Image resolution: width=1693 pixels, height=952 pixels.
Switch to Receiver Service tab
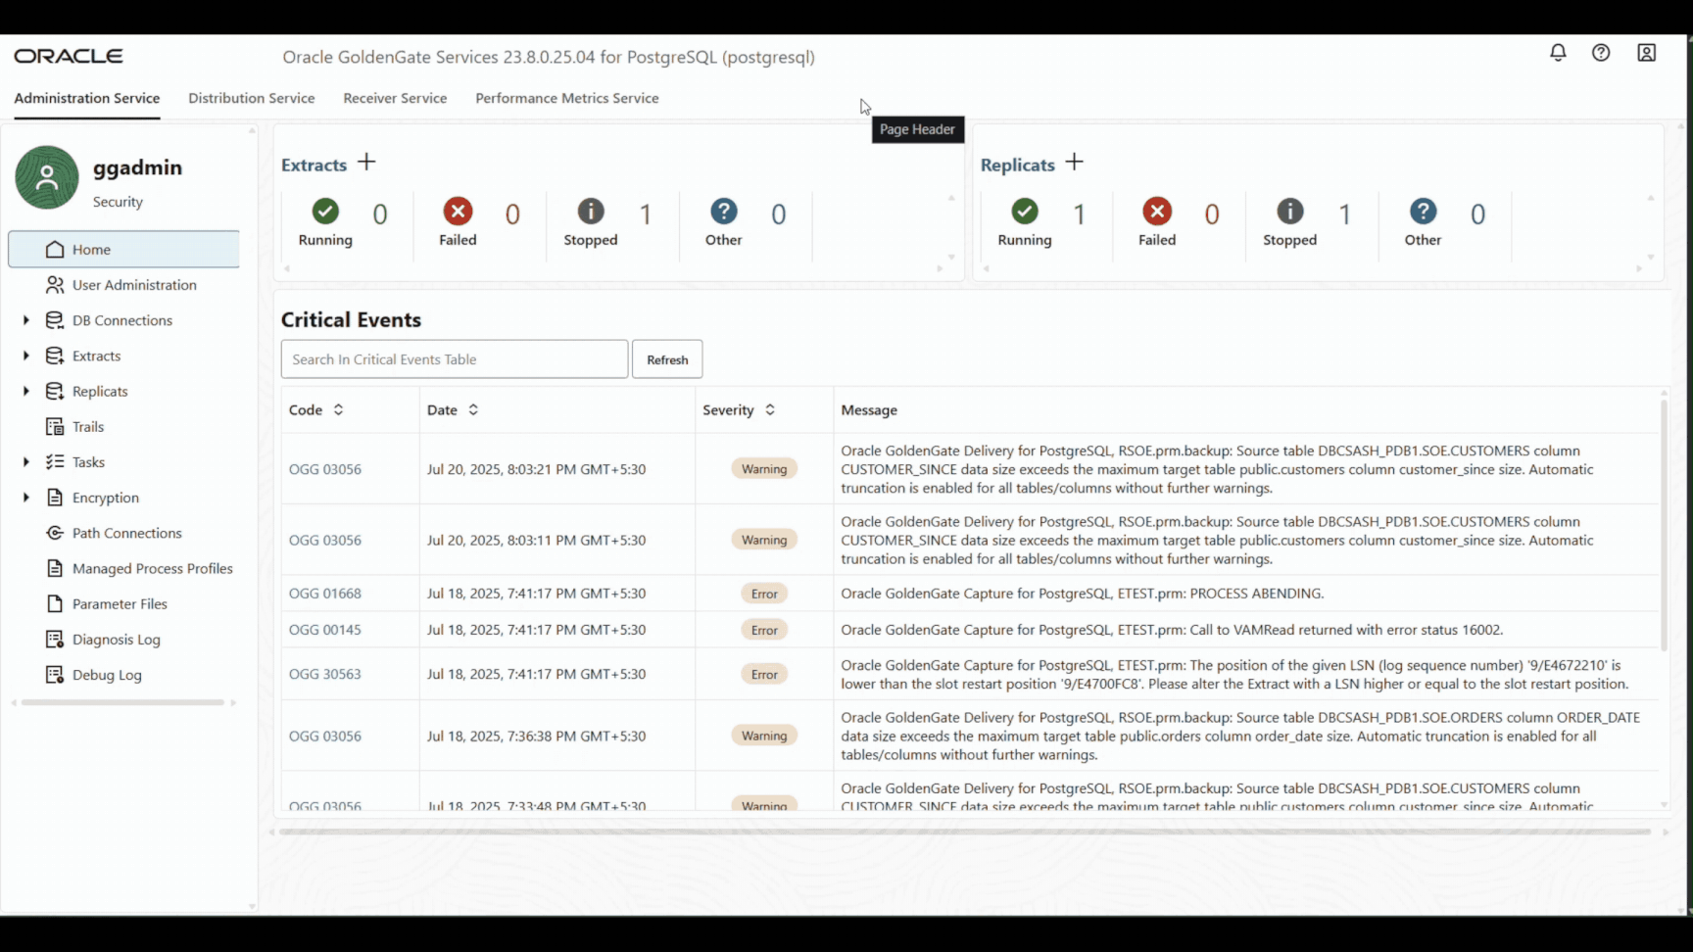395,98
